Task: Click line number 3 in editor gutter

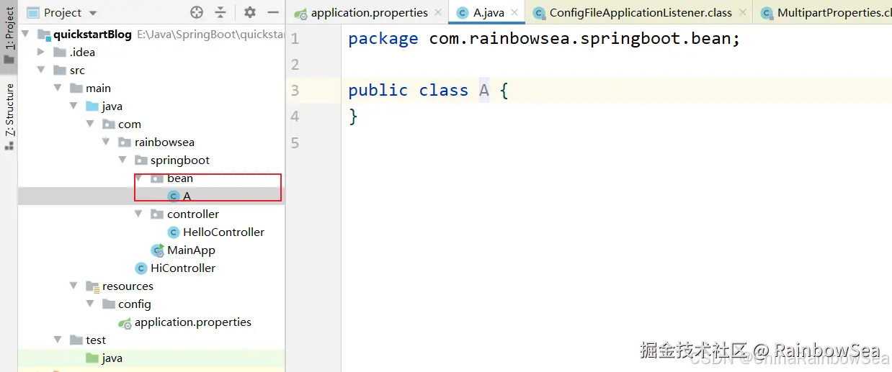Action: click(x=295, y=90)
